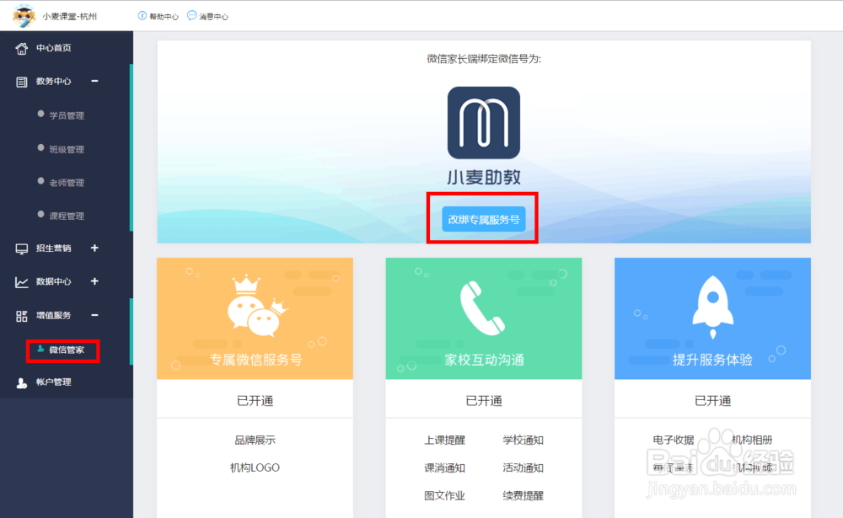Open the 帮助中心 menu item
The height and width of the screenshot is (518, 843).
[158, 15]
